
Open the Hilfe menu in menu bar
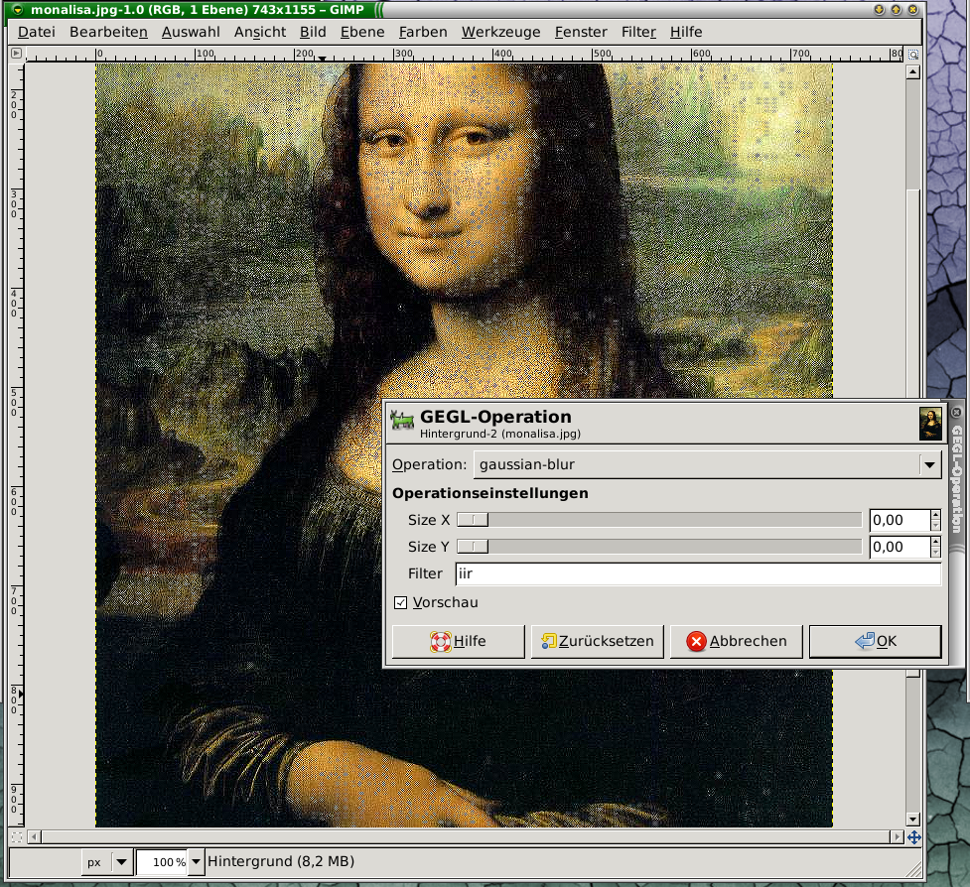686,32
